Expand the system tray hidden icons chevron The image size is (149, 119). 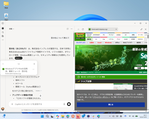110,116
